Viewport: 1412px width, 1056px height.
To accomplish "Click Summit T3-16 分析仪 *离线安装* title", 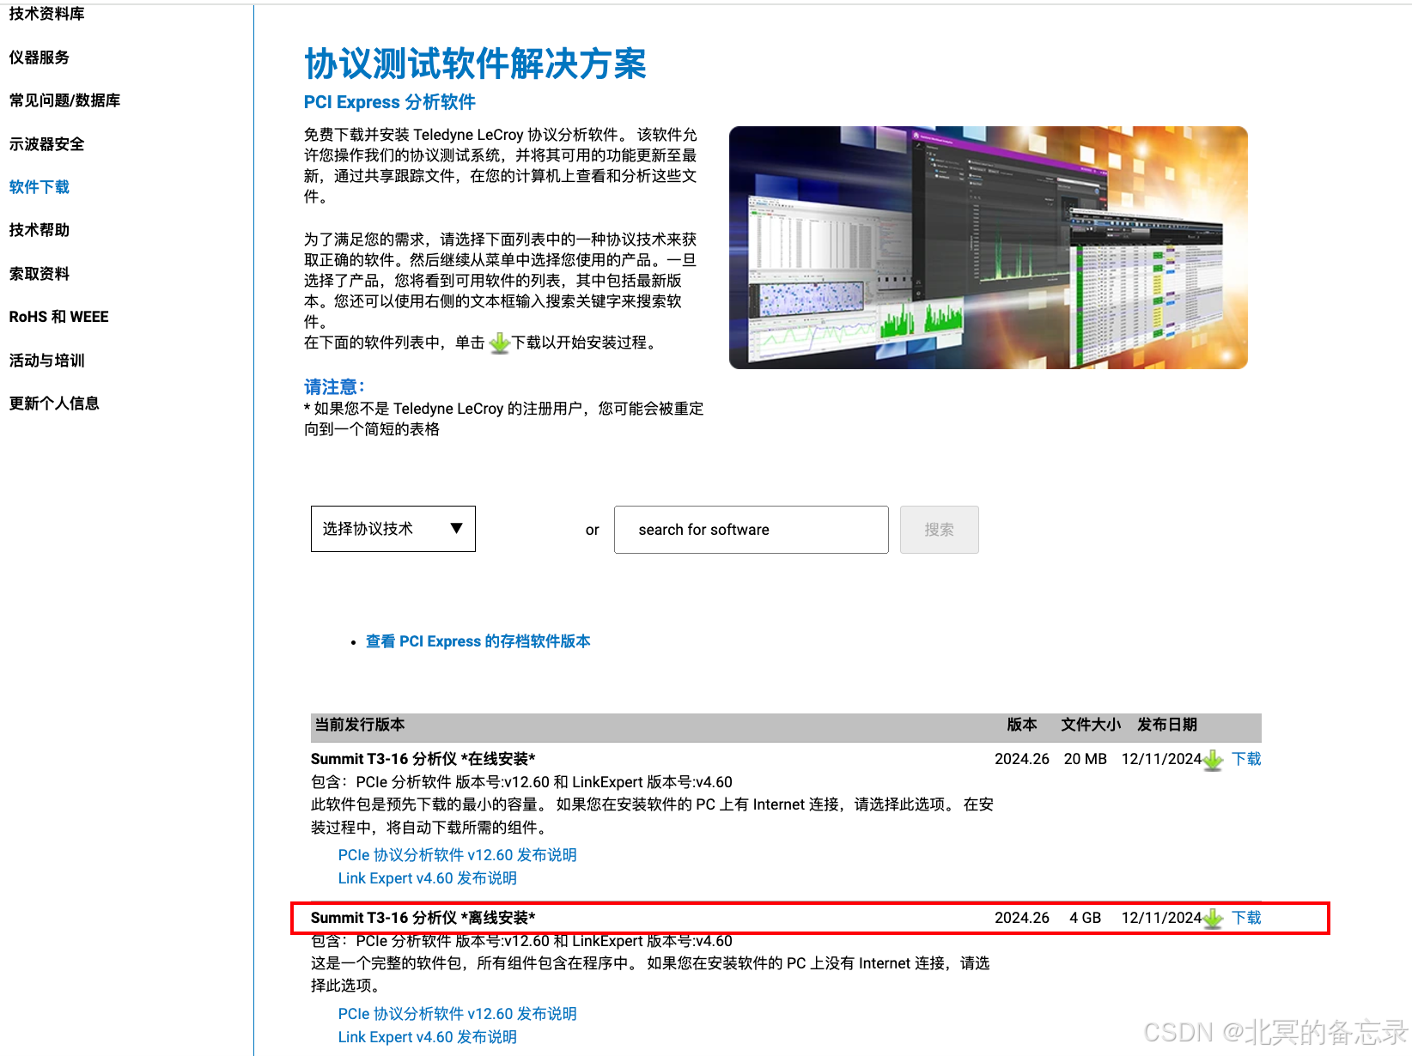I will pos(423,918).
